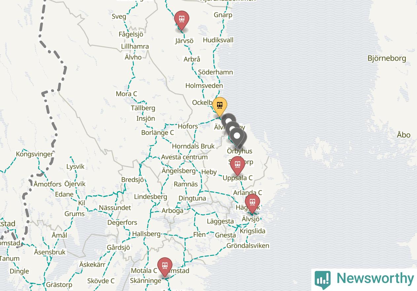This screenshot has height=291, width=417.
Task: Click the frontmost gray pin above Örbyhus
Action: 237,137
